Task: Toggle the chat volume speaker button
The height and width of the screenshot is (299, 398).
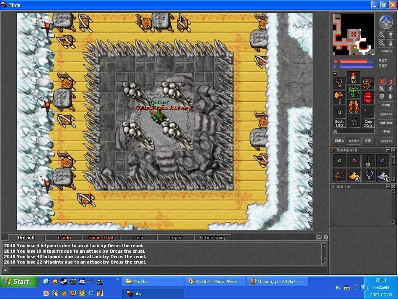Action: [x=5, y=270]
